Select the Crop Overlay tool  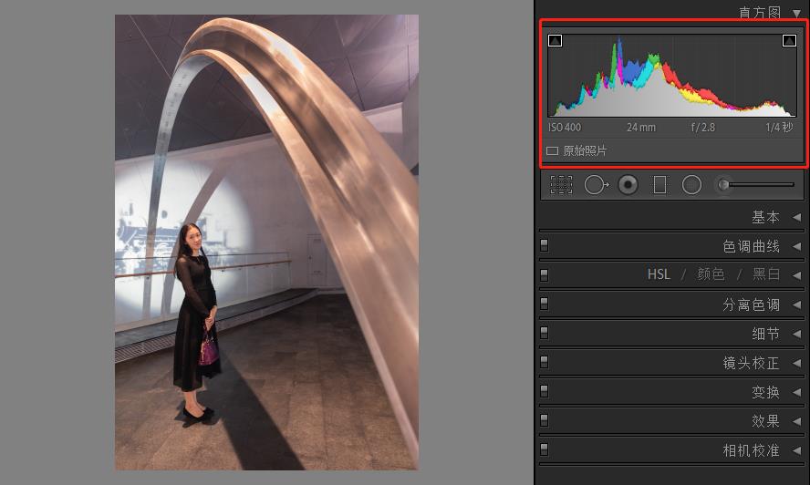(x=561, y=185)
